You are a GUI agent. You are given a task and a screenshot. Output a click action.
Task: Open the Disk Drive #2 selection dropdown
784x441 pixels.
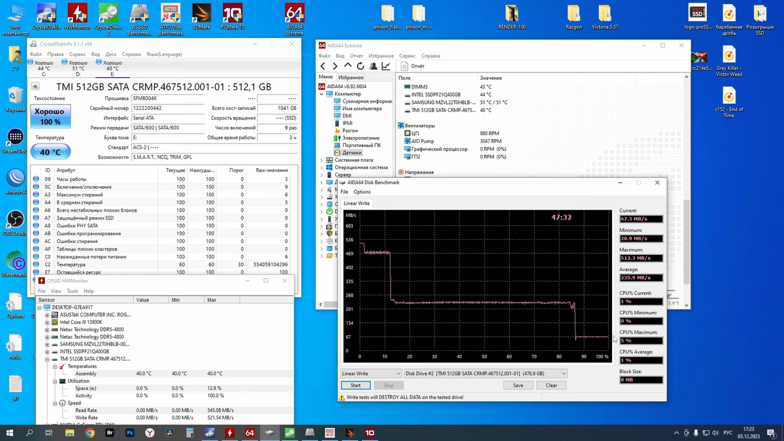pyautogui.click(x=485, y=374)
